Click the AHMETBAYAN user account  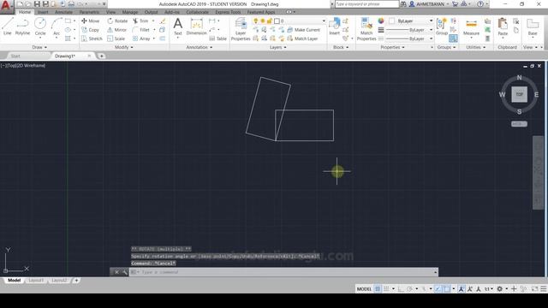tap(429, 4)
